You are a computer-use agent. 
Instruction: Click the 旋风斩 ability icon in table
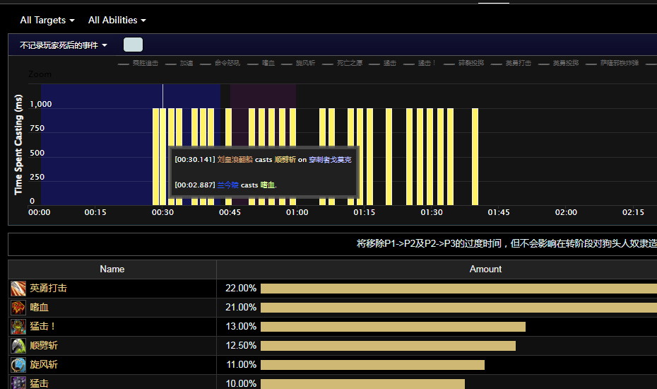pyautogui.click(x=18, y=365)
